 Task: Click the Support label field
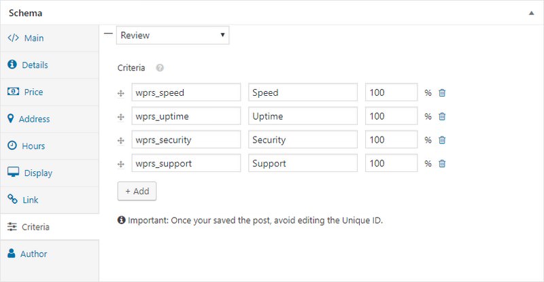pos(303,163)
